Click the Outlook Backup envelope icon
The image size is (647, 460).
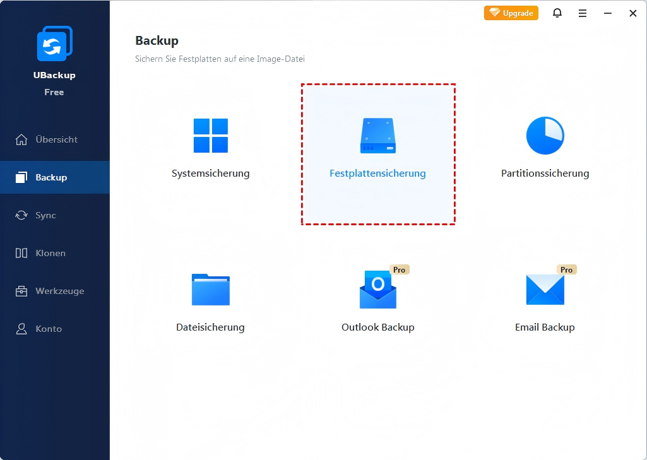[x=377, y=290]
